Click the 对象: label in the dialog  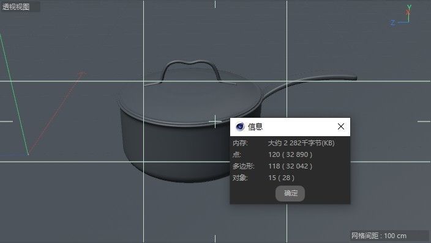point(240,178)
